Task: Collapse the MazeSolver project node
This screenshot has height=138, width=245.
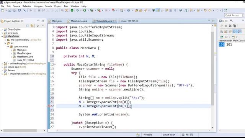Action: coord(2,36)
